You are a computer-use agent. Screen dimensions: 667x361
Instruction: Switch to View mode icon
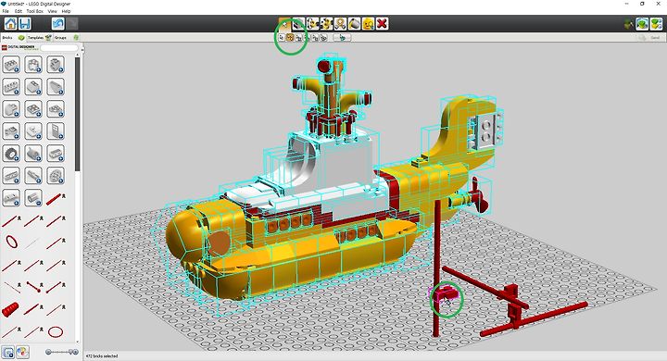tap(642, 24)
